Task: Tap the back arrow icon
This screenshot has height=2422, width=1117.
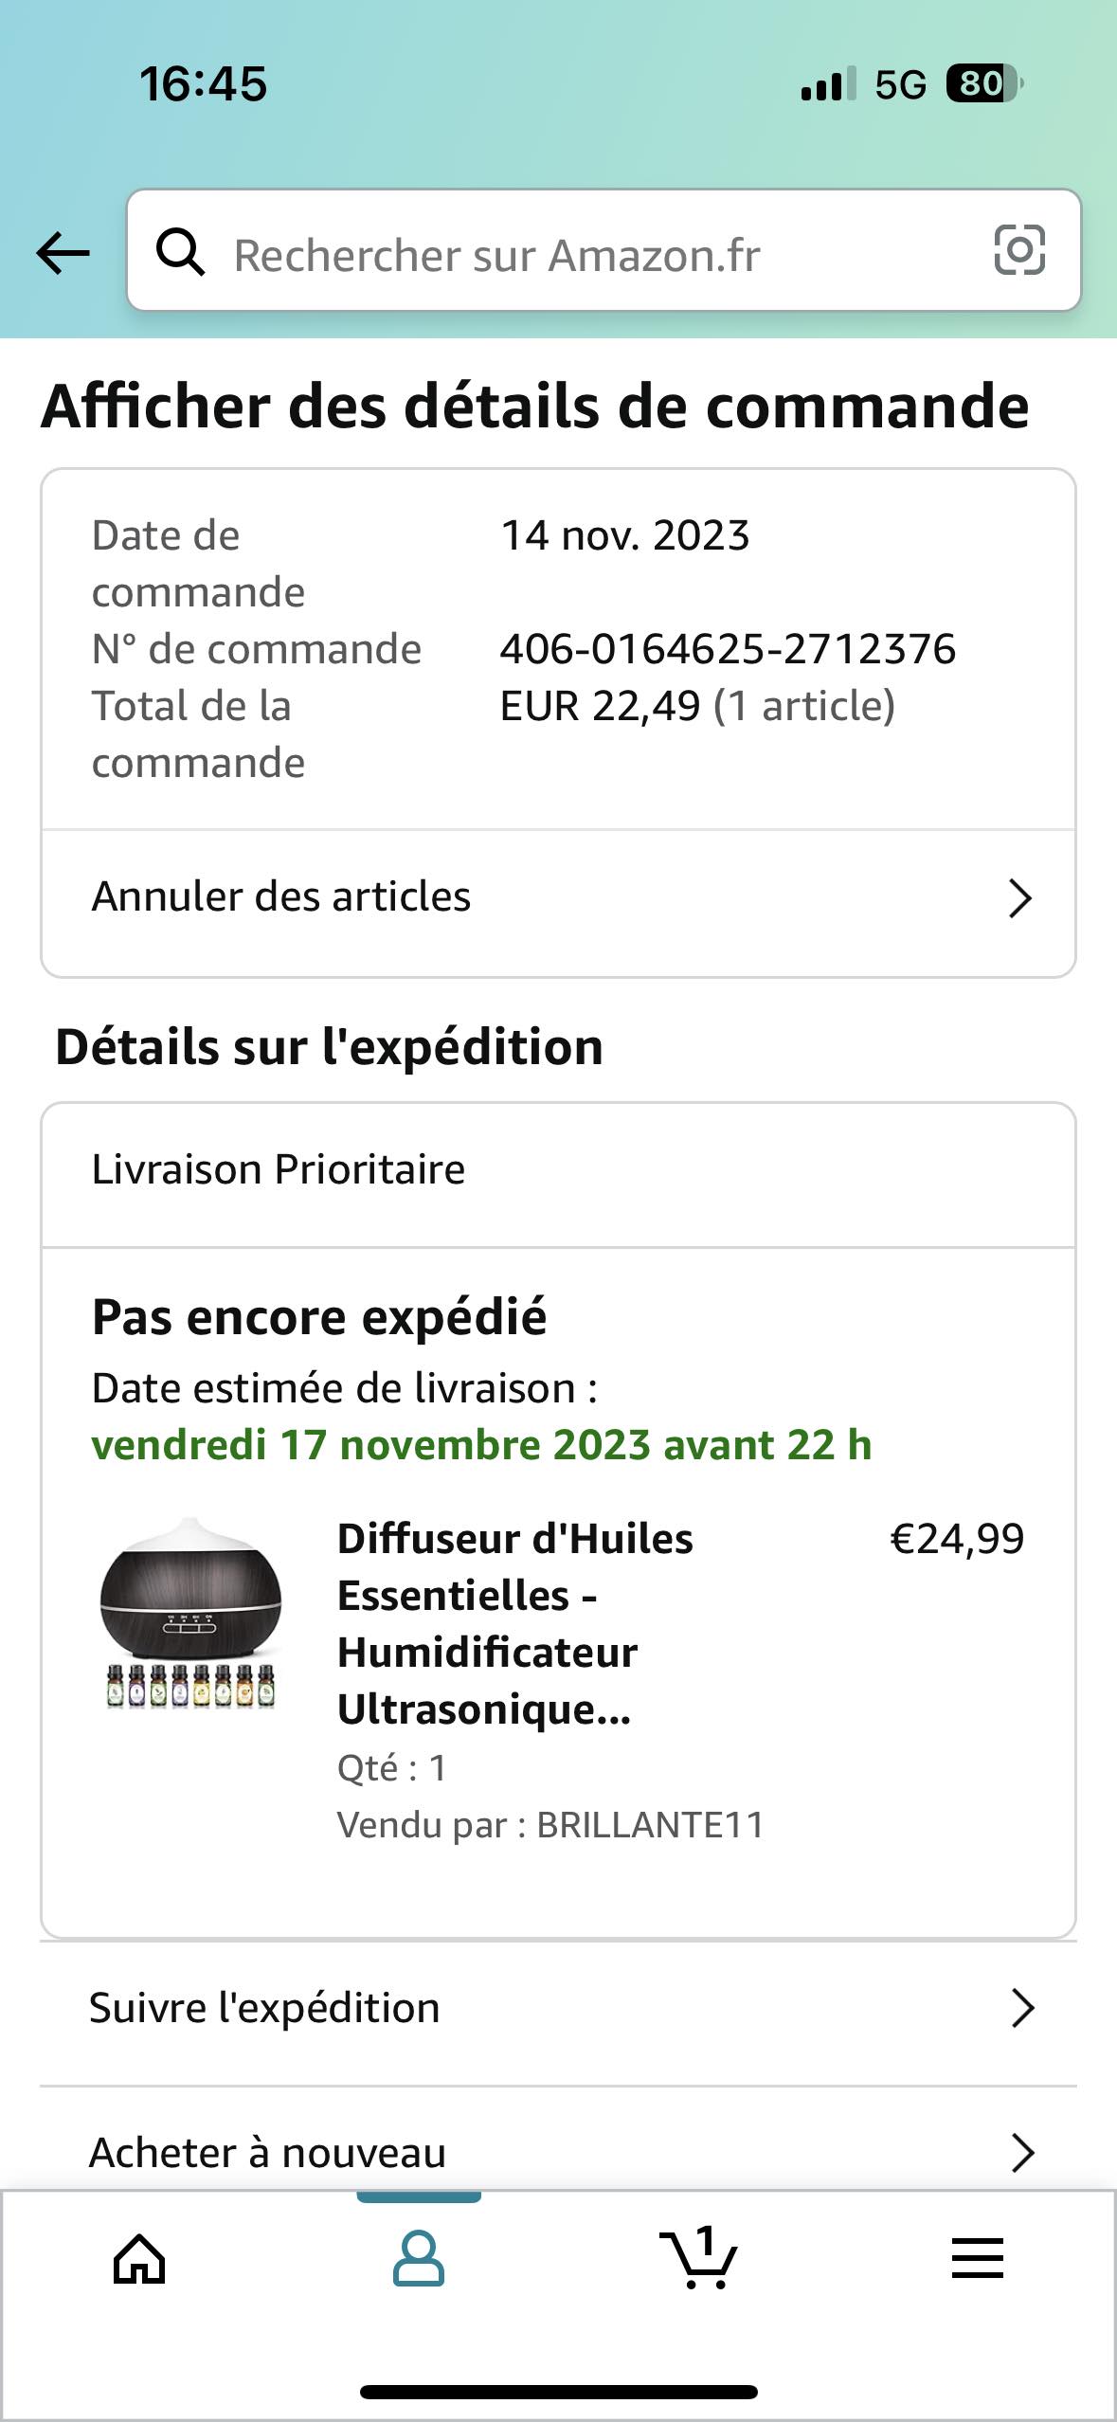Action: pyautogui.click(x=63, y=253)
